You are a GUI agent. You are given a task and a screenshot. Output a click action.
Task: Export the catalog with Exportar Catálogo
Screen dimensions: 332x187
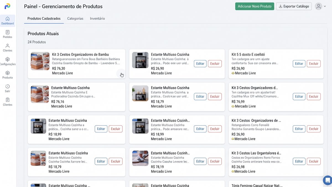coord(294,6)
